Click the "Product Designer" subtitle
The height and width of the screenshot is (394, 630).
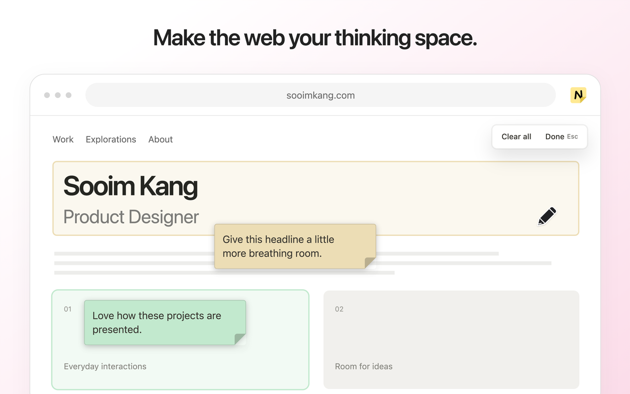pyautogui.click(x=131, y=217)
